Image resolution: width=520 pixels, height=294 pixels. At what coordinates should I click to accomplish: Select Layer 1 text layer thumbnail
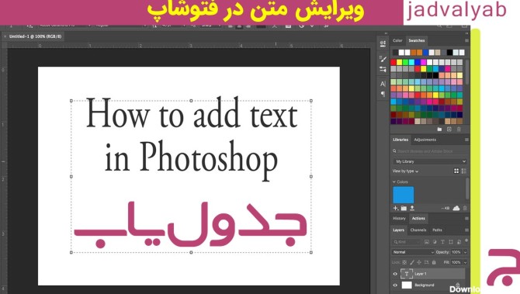click(x=407, y=274)
